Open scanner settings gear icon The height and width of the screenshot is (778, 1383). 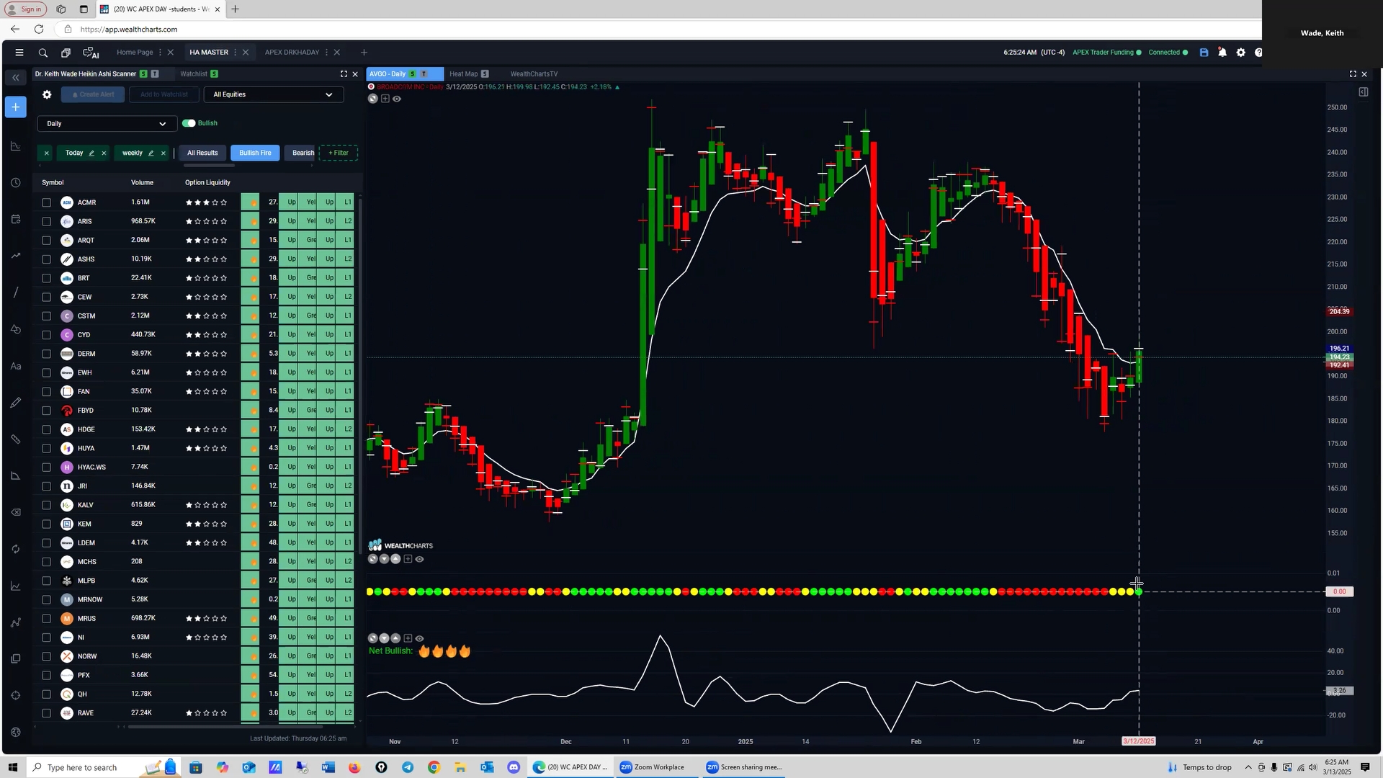(x=47, y=94)
